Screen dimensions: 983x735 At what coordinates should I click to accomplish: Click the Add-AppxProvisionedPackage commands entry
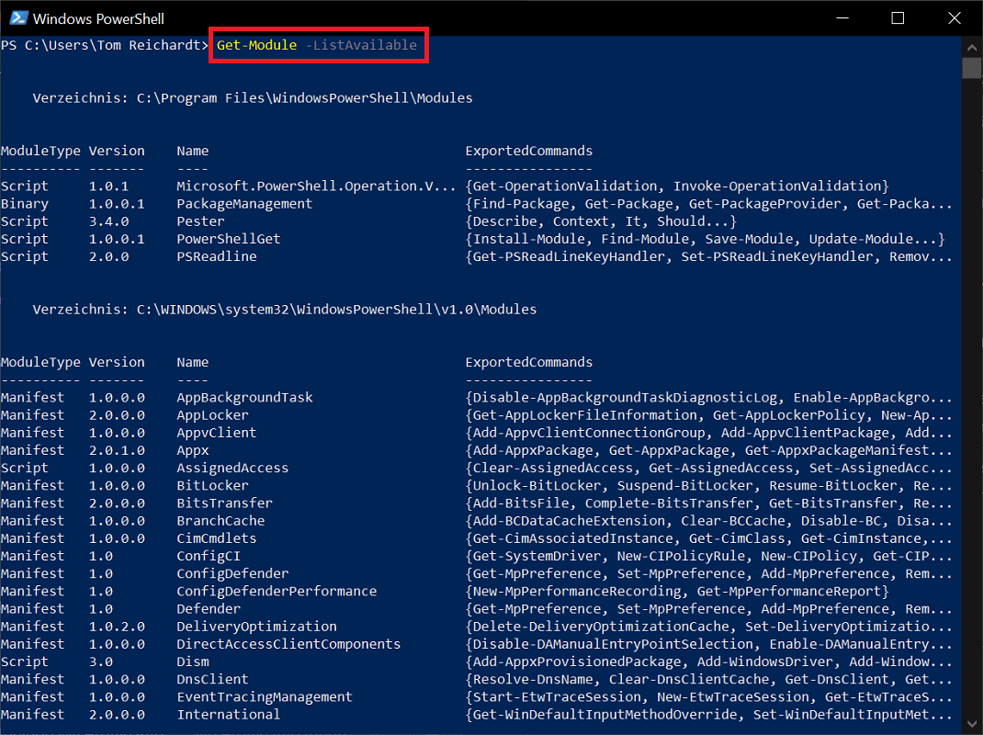pos(709,661)
